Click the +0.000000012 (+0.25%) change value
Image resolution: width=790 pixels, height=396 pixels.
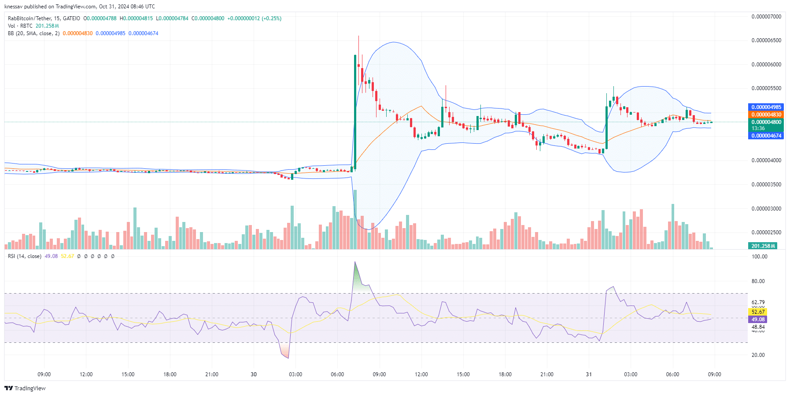(x=254, y=18)
